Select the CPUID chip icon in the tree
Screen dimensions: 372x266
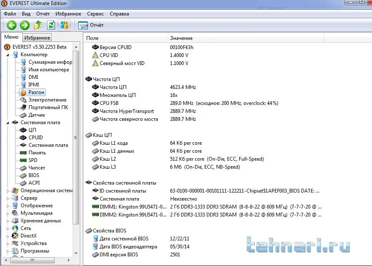(23, 138)
